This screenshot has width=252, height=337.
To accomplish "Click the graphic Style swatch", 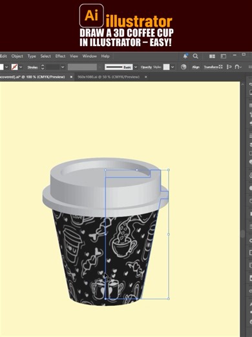I will [166, 67].
